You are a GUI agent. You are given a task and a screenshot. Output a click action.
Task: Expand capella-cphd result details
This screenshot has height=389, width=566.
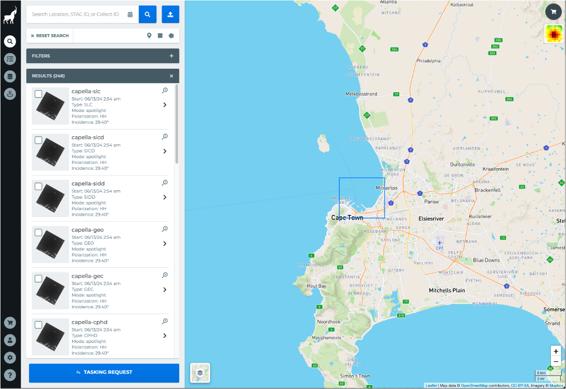(x=165, y=336)
